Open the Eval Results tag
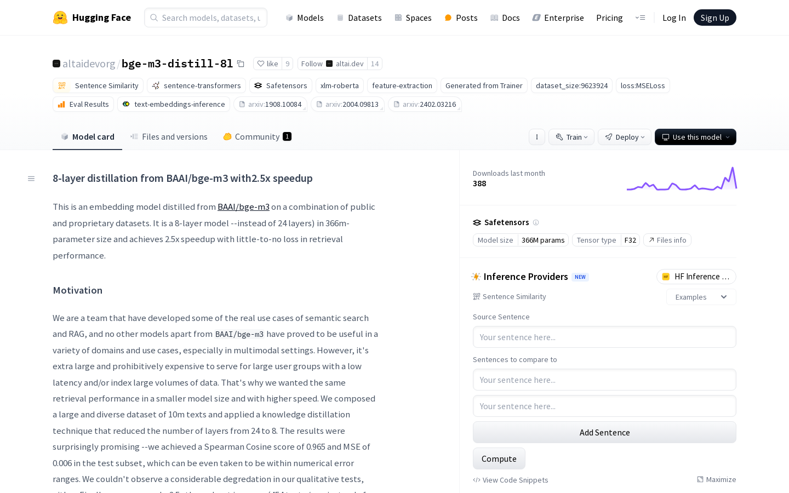 (x=83, y=104)
